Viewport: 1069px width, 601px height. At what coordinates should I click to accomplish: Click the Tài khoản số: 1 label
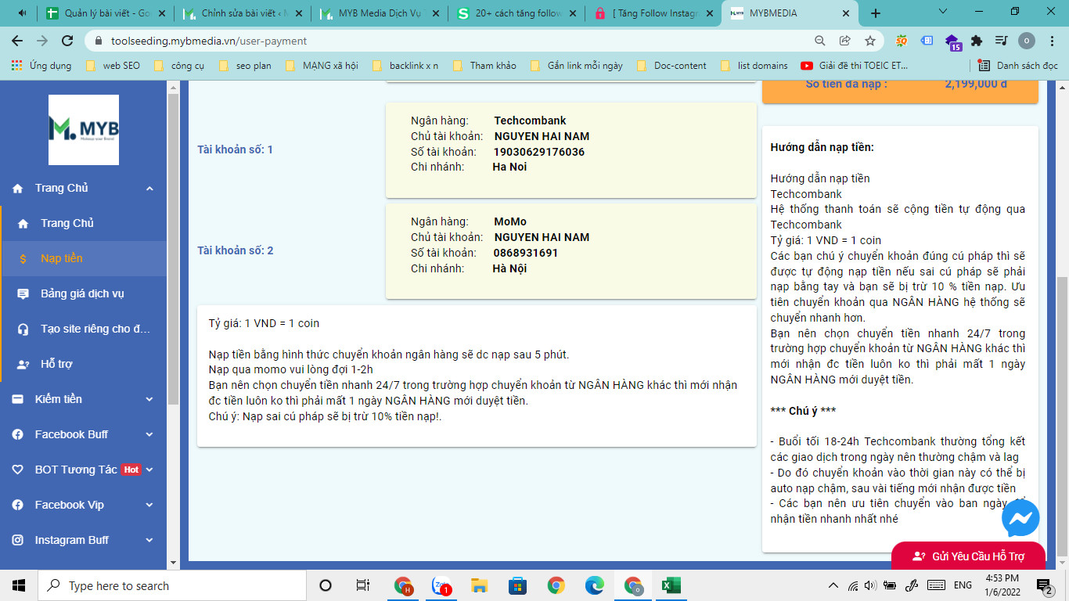[x=235, y=149]
